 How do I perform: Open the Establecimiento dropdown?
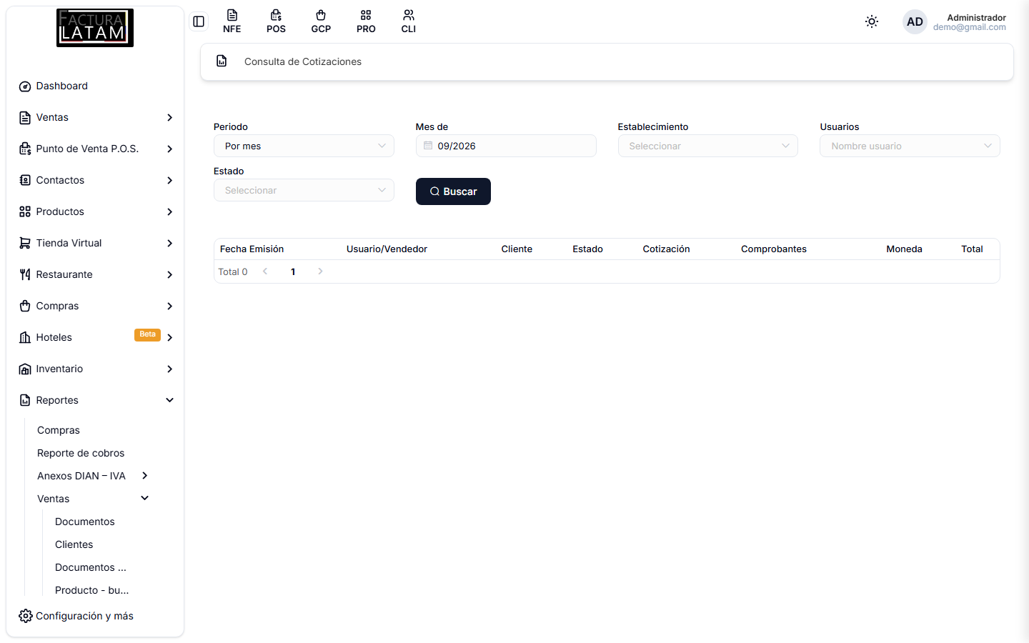[x=707, y=146]
